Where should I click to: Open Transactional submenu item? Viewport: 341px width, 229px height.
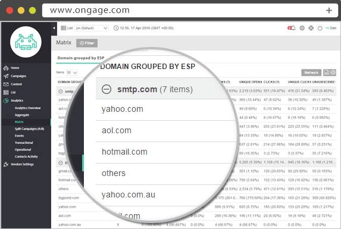24,143
